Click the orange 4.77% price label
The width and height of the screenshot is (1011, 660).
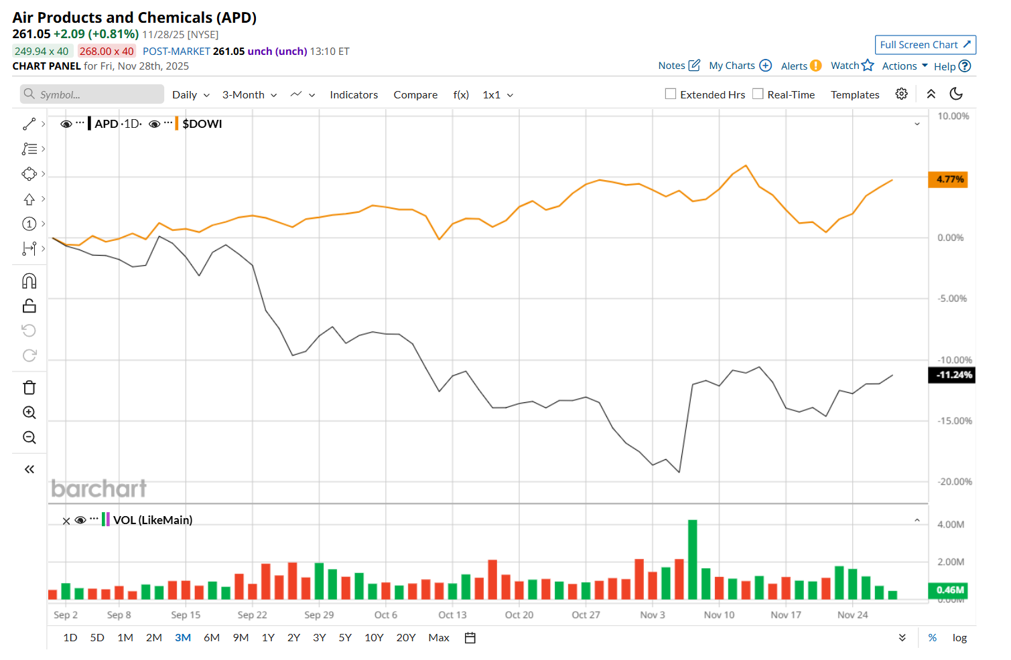[x=948, y=179]
